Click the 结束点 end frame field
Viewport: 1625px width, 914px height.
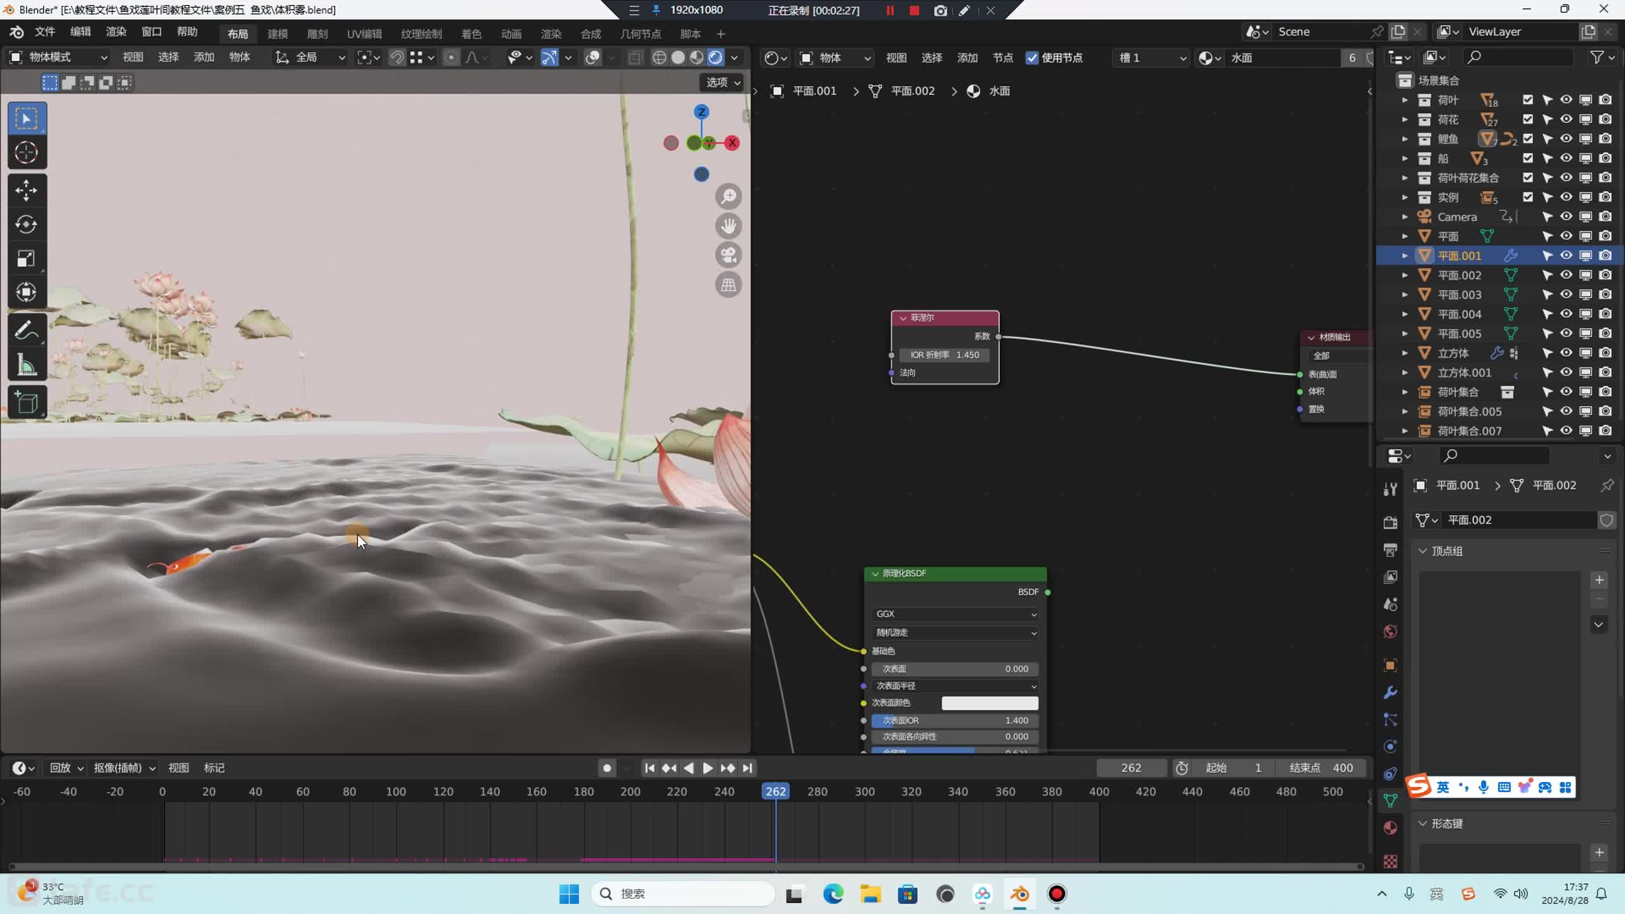(x=1320, y=768)
